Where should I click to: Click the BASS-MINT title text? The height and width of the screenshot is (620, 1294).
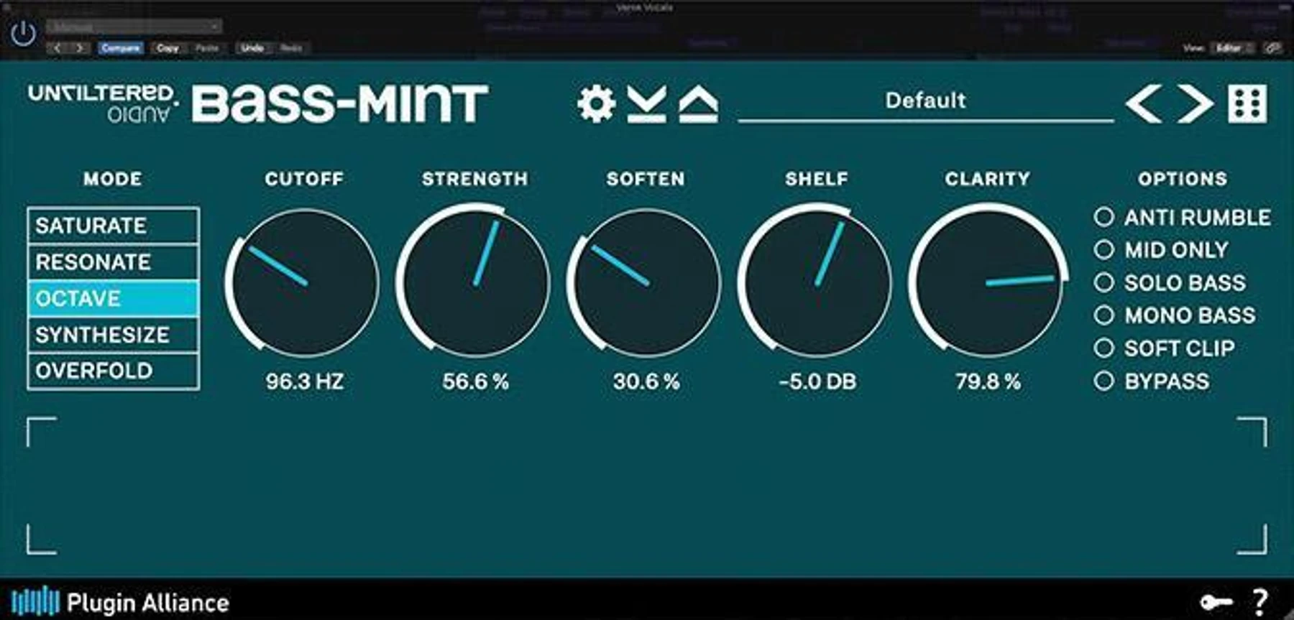340,104
